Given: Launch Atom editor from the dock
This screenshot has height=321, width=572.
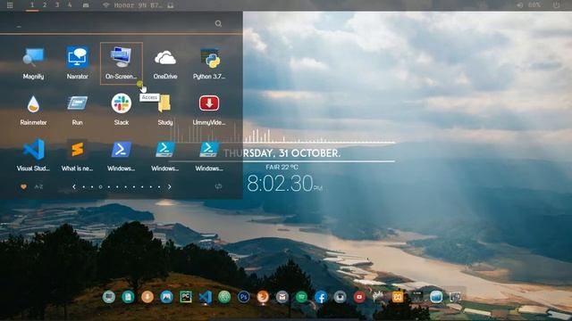Looking at the screenshot, I should 224,297.
